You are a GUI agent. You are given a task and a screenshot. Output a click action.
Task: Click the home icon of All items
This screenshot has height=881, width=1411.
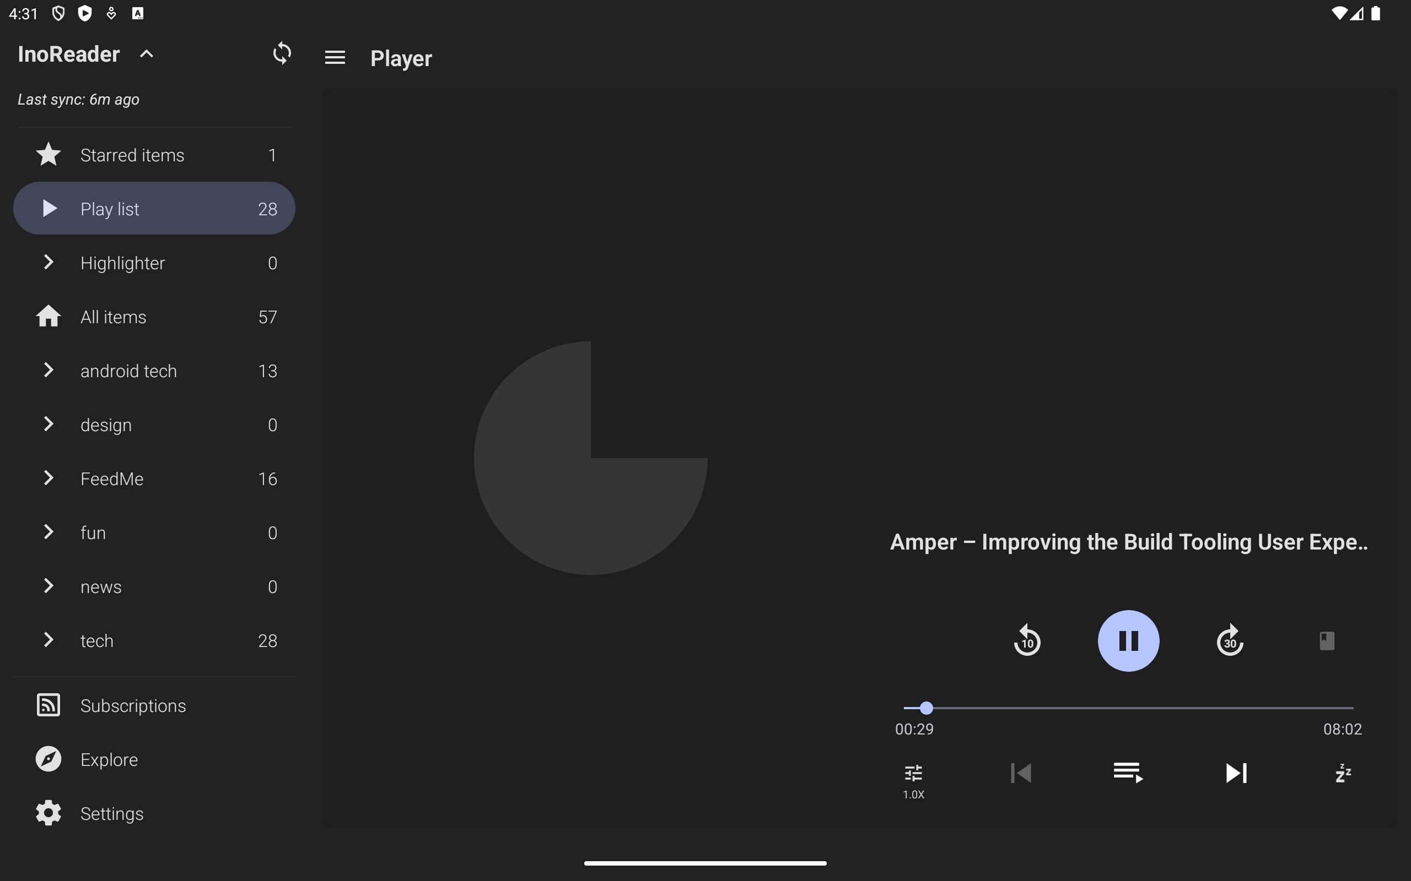49,317
